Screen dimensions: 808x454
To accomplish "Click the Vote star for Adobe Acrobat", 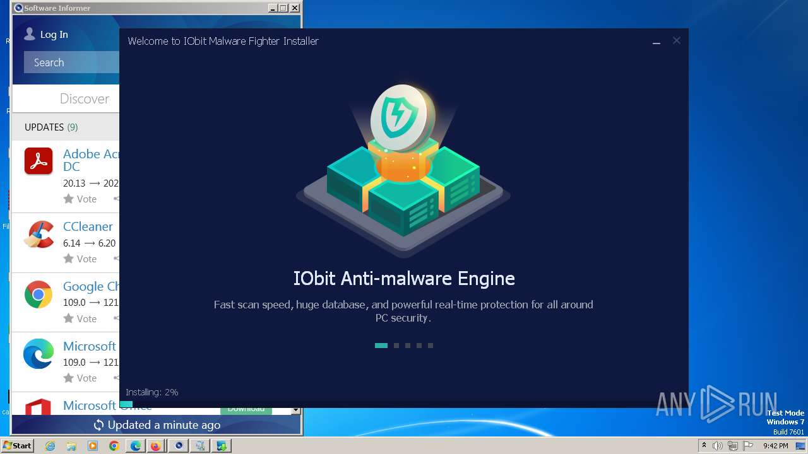I will pos(68,199).
